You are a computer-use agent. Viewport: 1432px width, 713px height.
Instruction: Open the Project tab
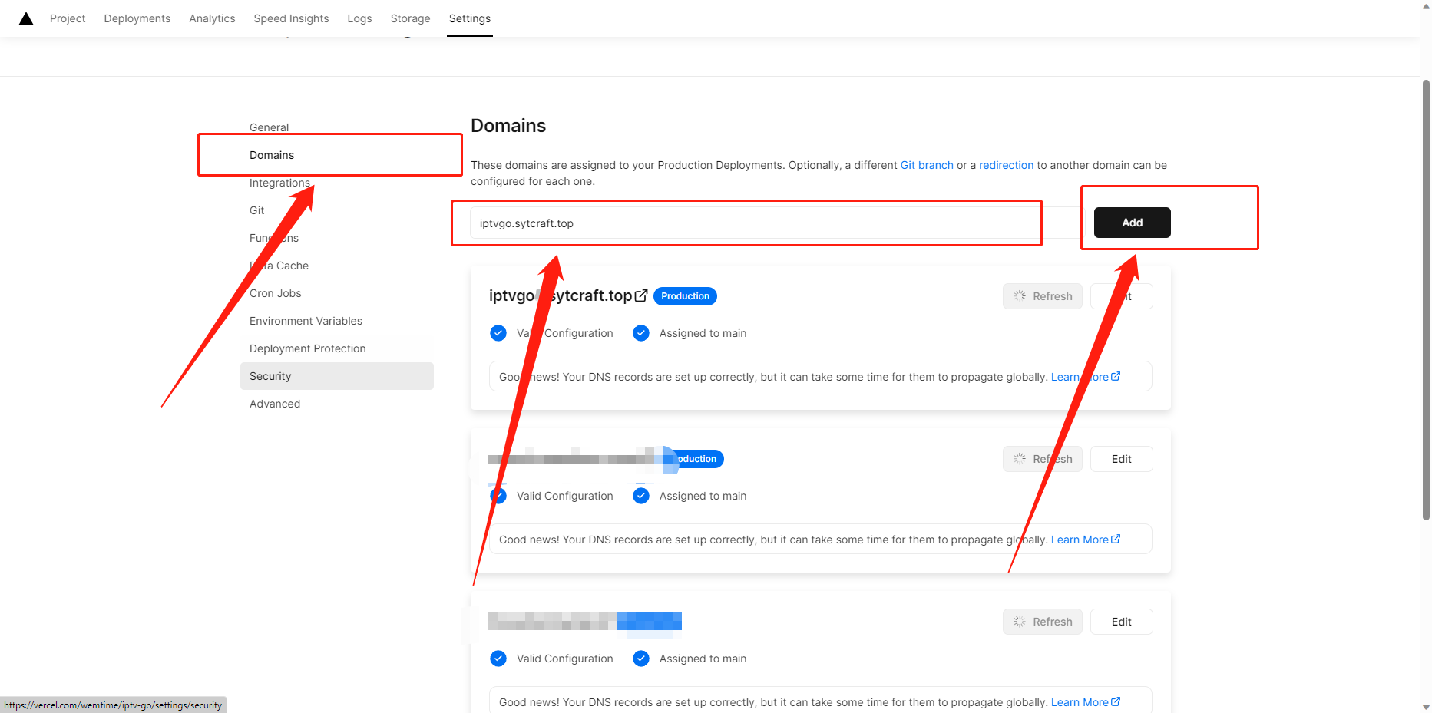(68, 18)
